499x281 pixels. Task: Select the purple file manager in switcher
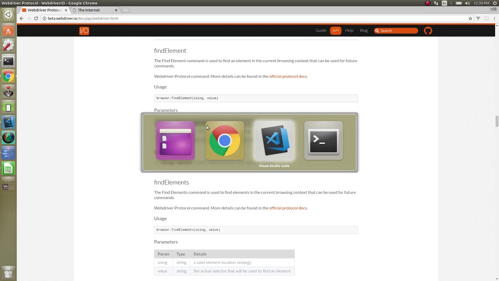tap(175, 140)
